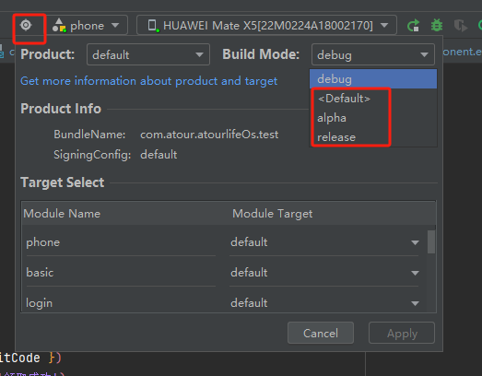Open the HUAWEI Mate X5 device selector
Image resolution: width=482 pixels, height=376 pixels.
point(266,25)
